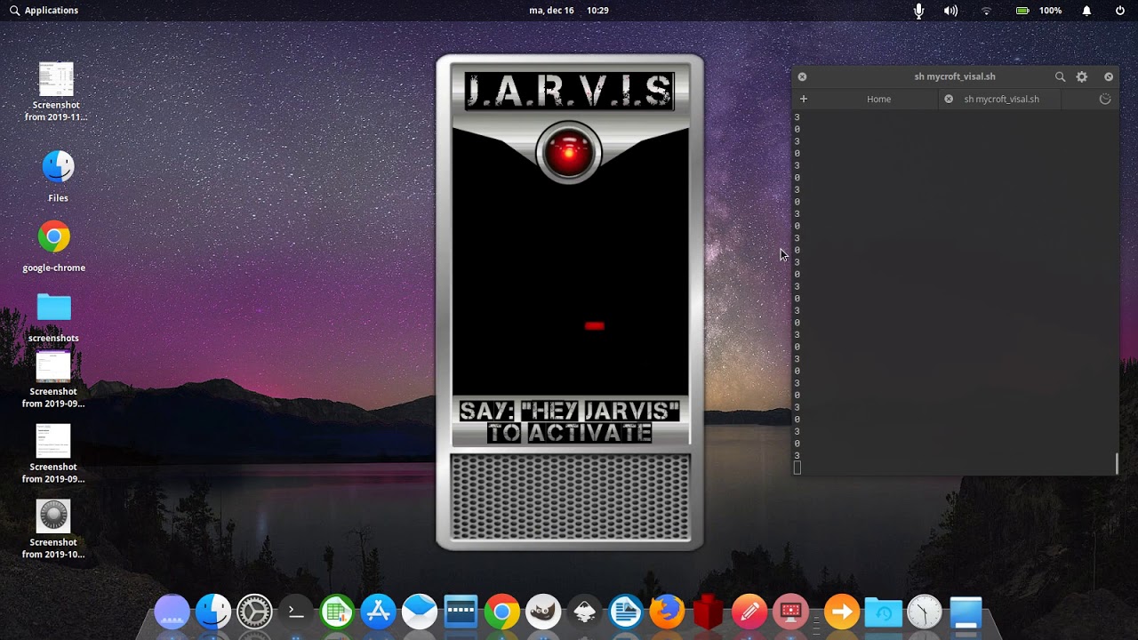The height and width of the screenshot is (640, 1138).
Task: Open the Applications menu
Action: tap(44, 11)
